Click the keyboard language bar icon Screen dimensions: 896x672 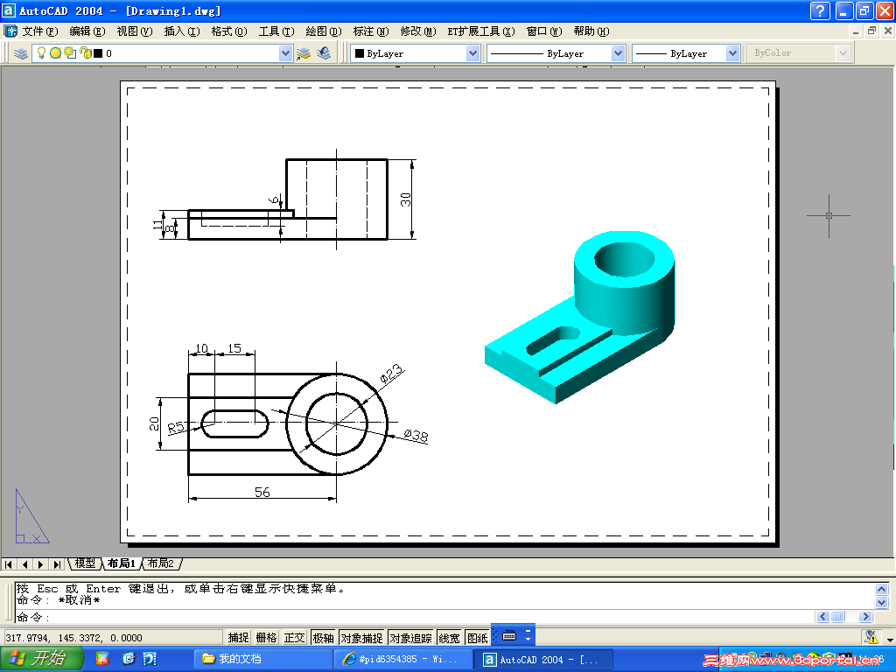(x=510, y=635)
